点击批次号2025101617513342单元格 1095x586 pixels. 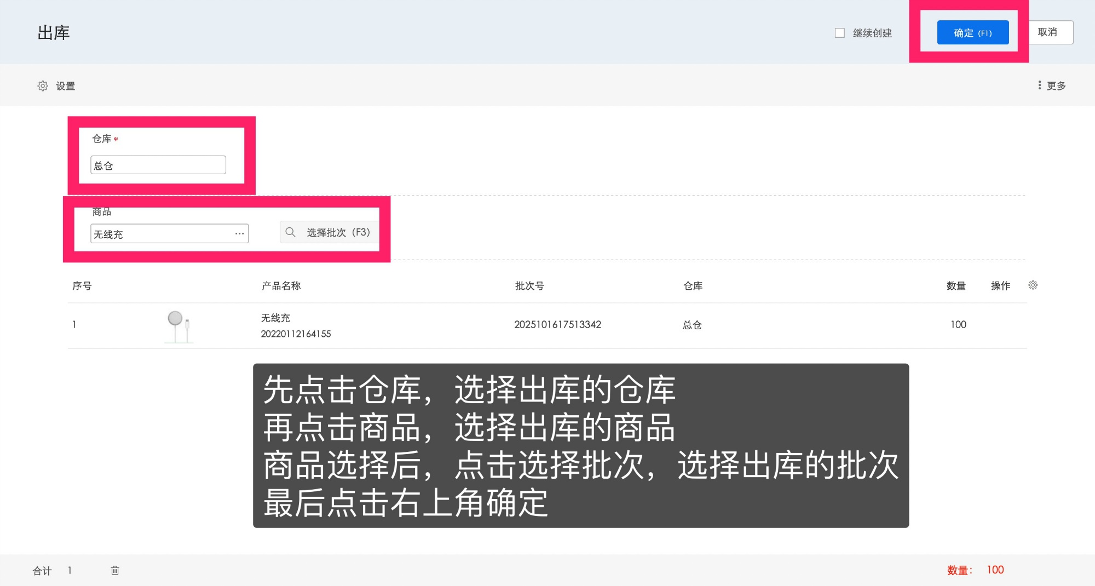coord(558,324)
